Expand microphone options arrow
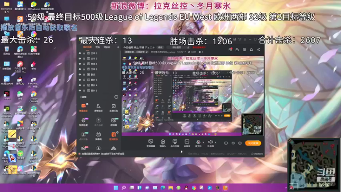 (x=203, y=143)
